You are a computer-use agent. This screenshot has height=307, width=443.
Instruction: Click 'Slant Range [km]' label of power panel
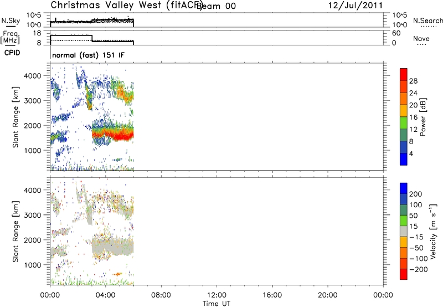click(16, 117)
